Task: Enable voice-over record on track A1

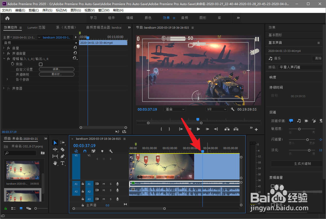Action: tap(118, 184)
